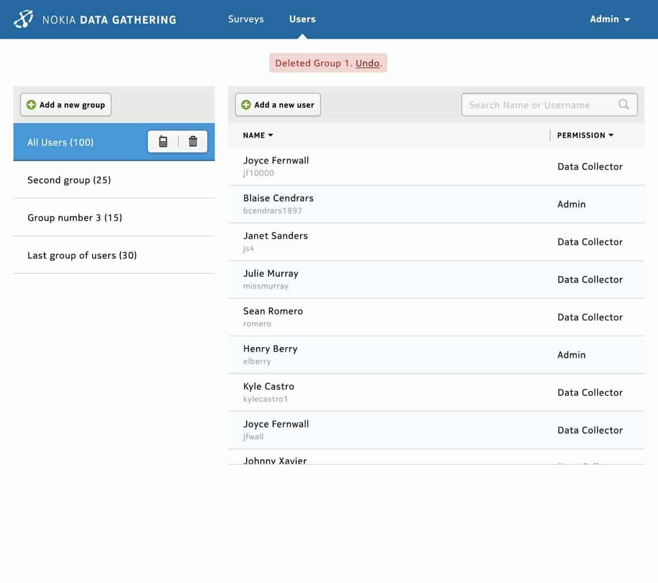Click the Deleted Group 1 notification text
This screenshot has width=658, height=583.
click(314, 63)
